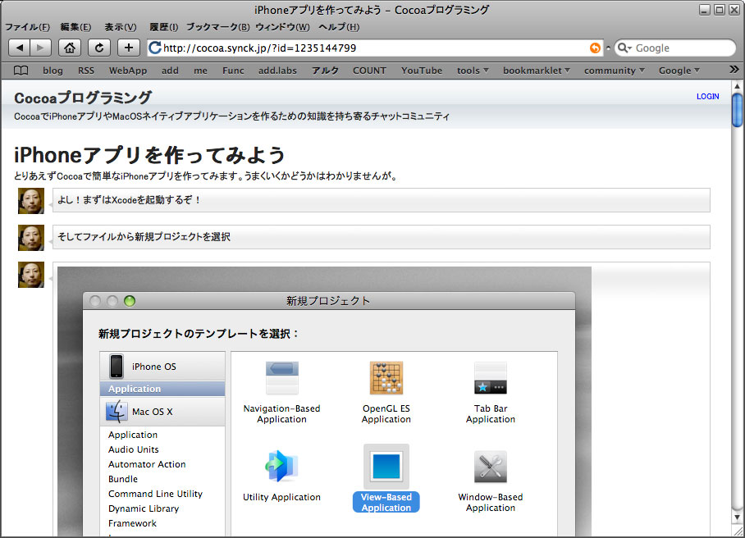Viewport: 745px width, 538px height.
Task: Select Audio Units in the template list
Action: coord(134,449)
